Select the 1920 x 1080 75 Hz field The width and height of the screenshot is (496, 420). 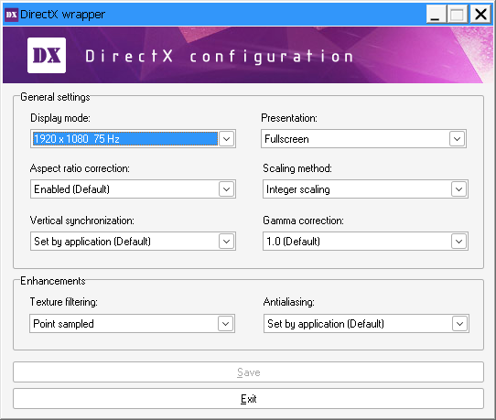coord(133,139)
